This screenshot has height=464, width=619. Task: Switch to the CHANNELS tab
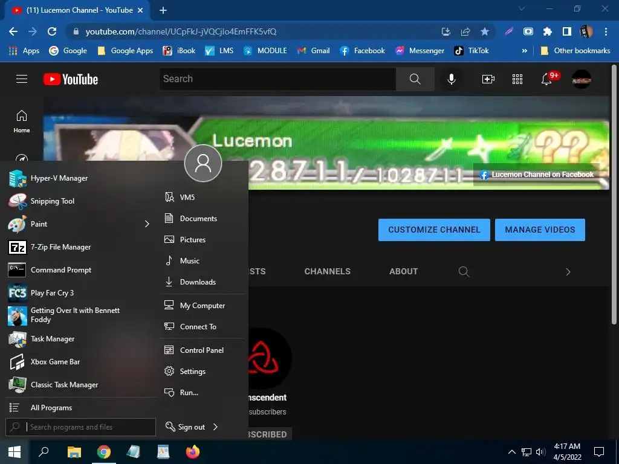(327, 271)
